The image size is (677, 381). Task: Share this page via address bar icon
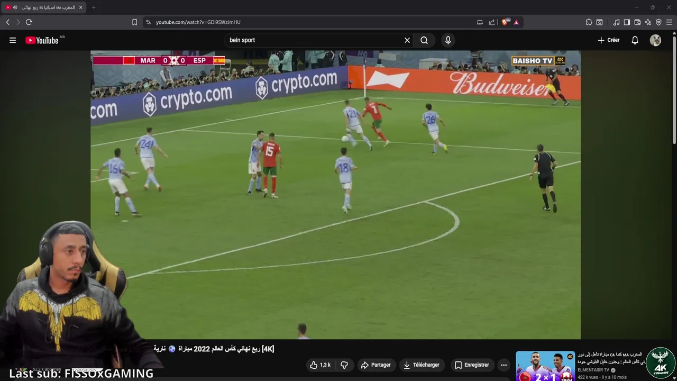[x=492, y=22]
